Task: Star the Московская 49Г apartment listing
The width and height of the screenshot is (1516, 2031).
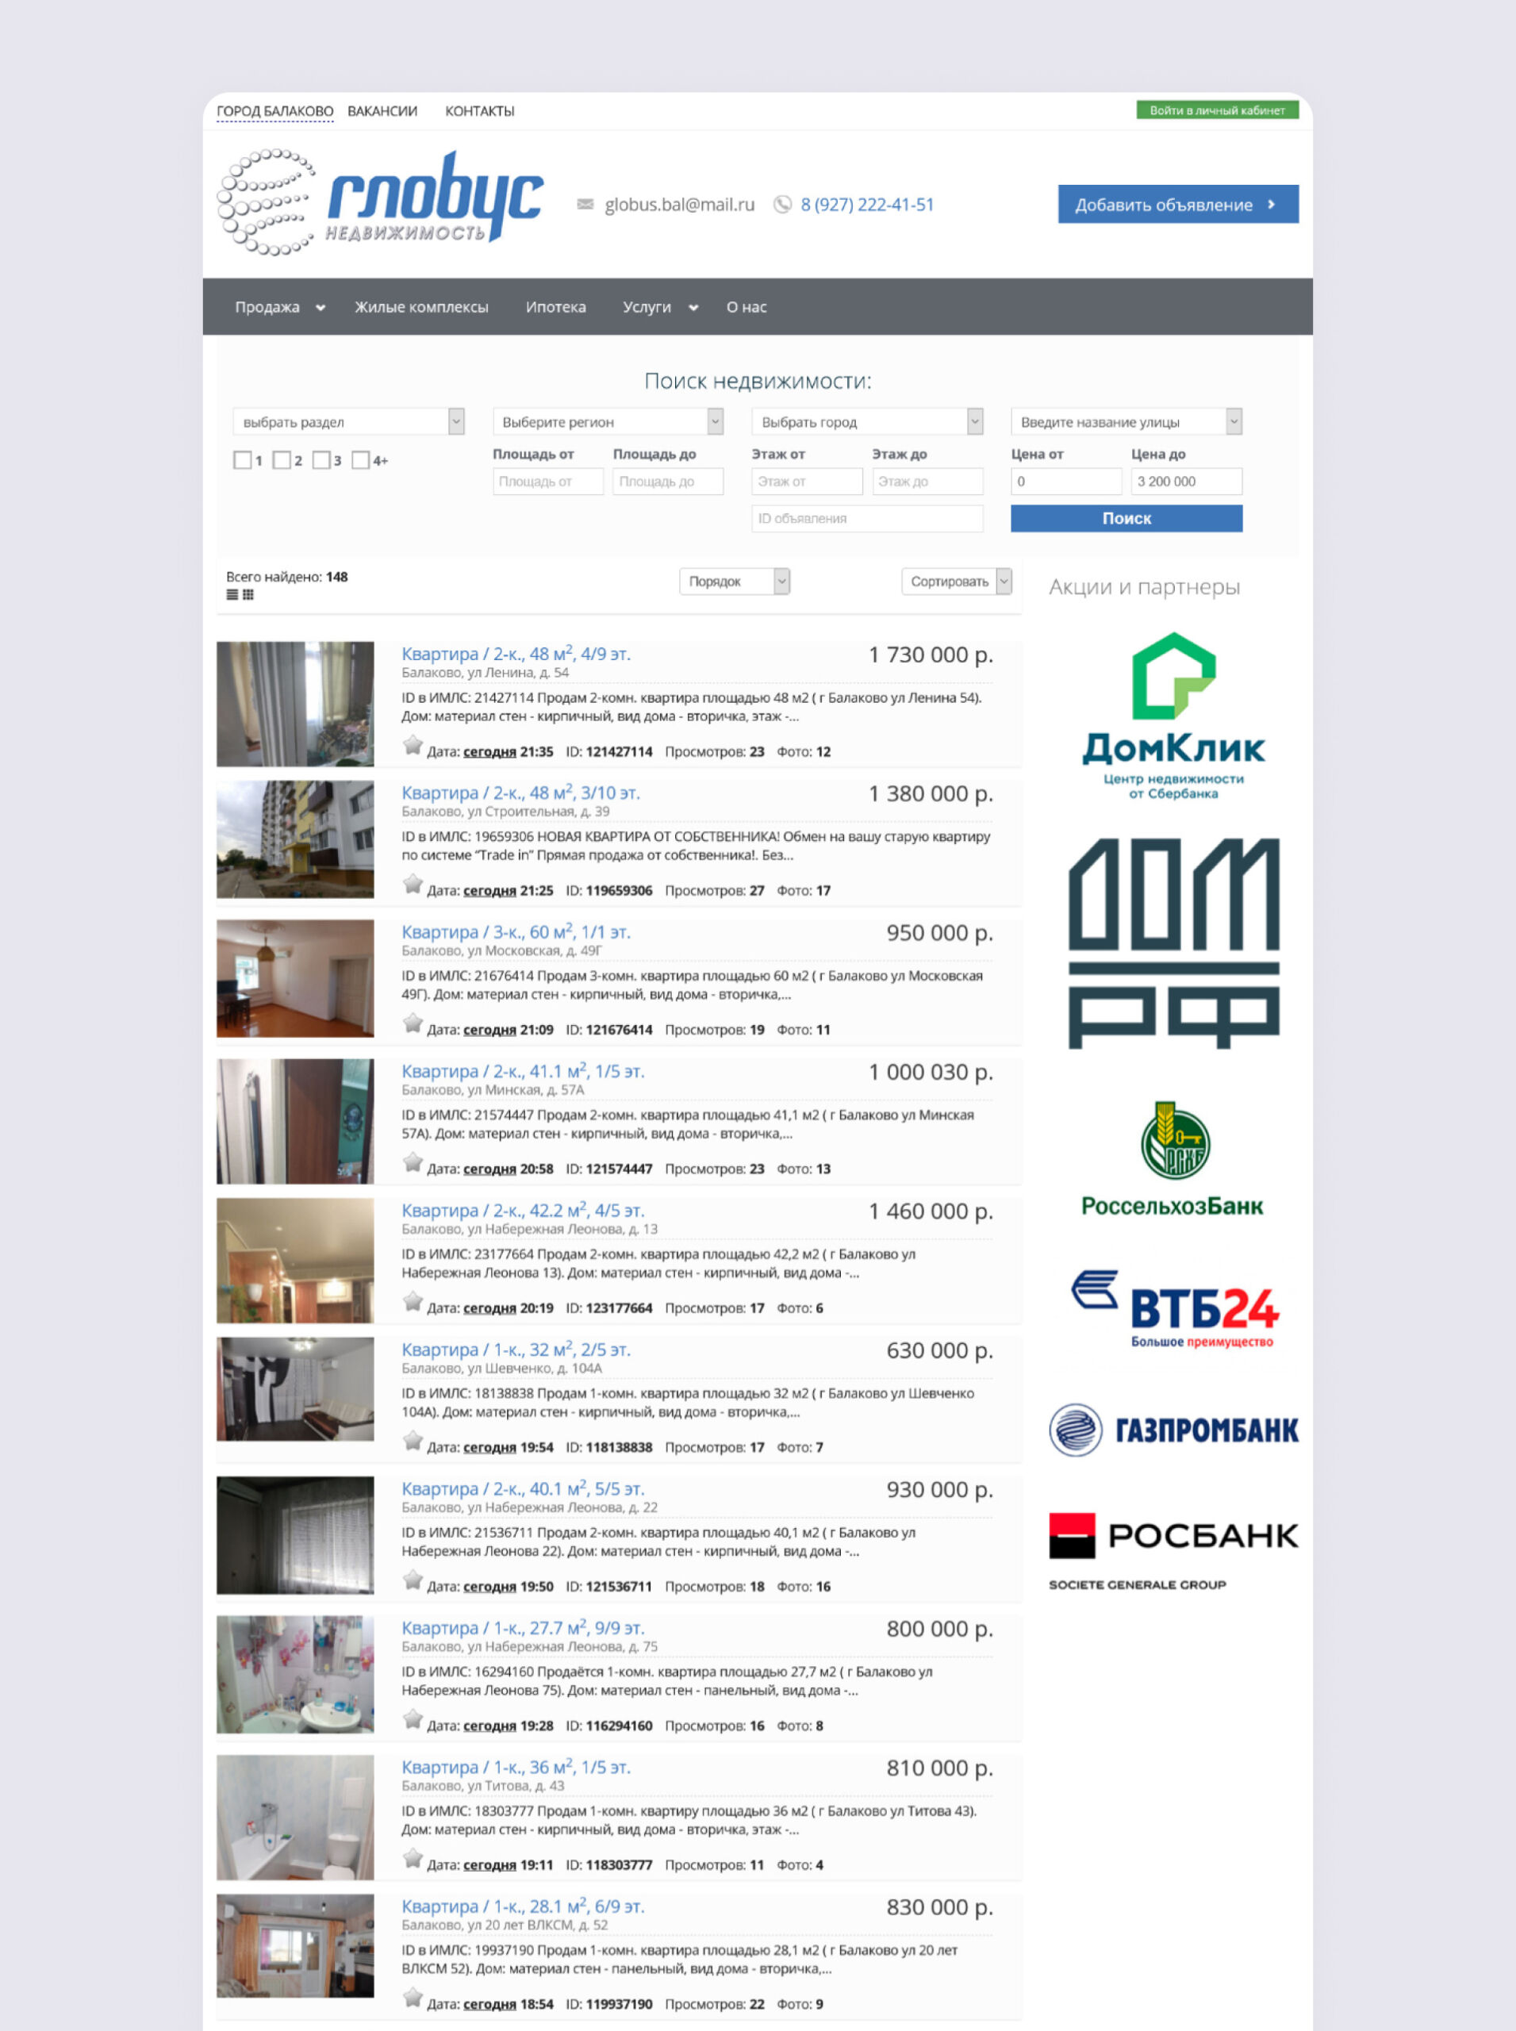Action: [413, 1024]
